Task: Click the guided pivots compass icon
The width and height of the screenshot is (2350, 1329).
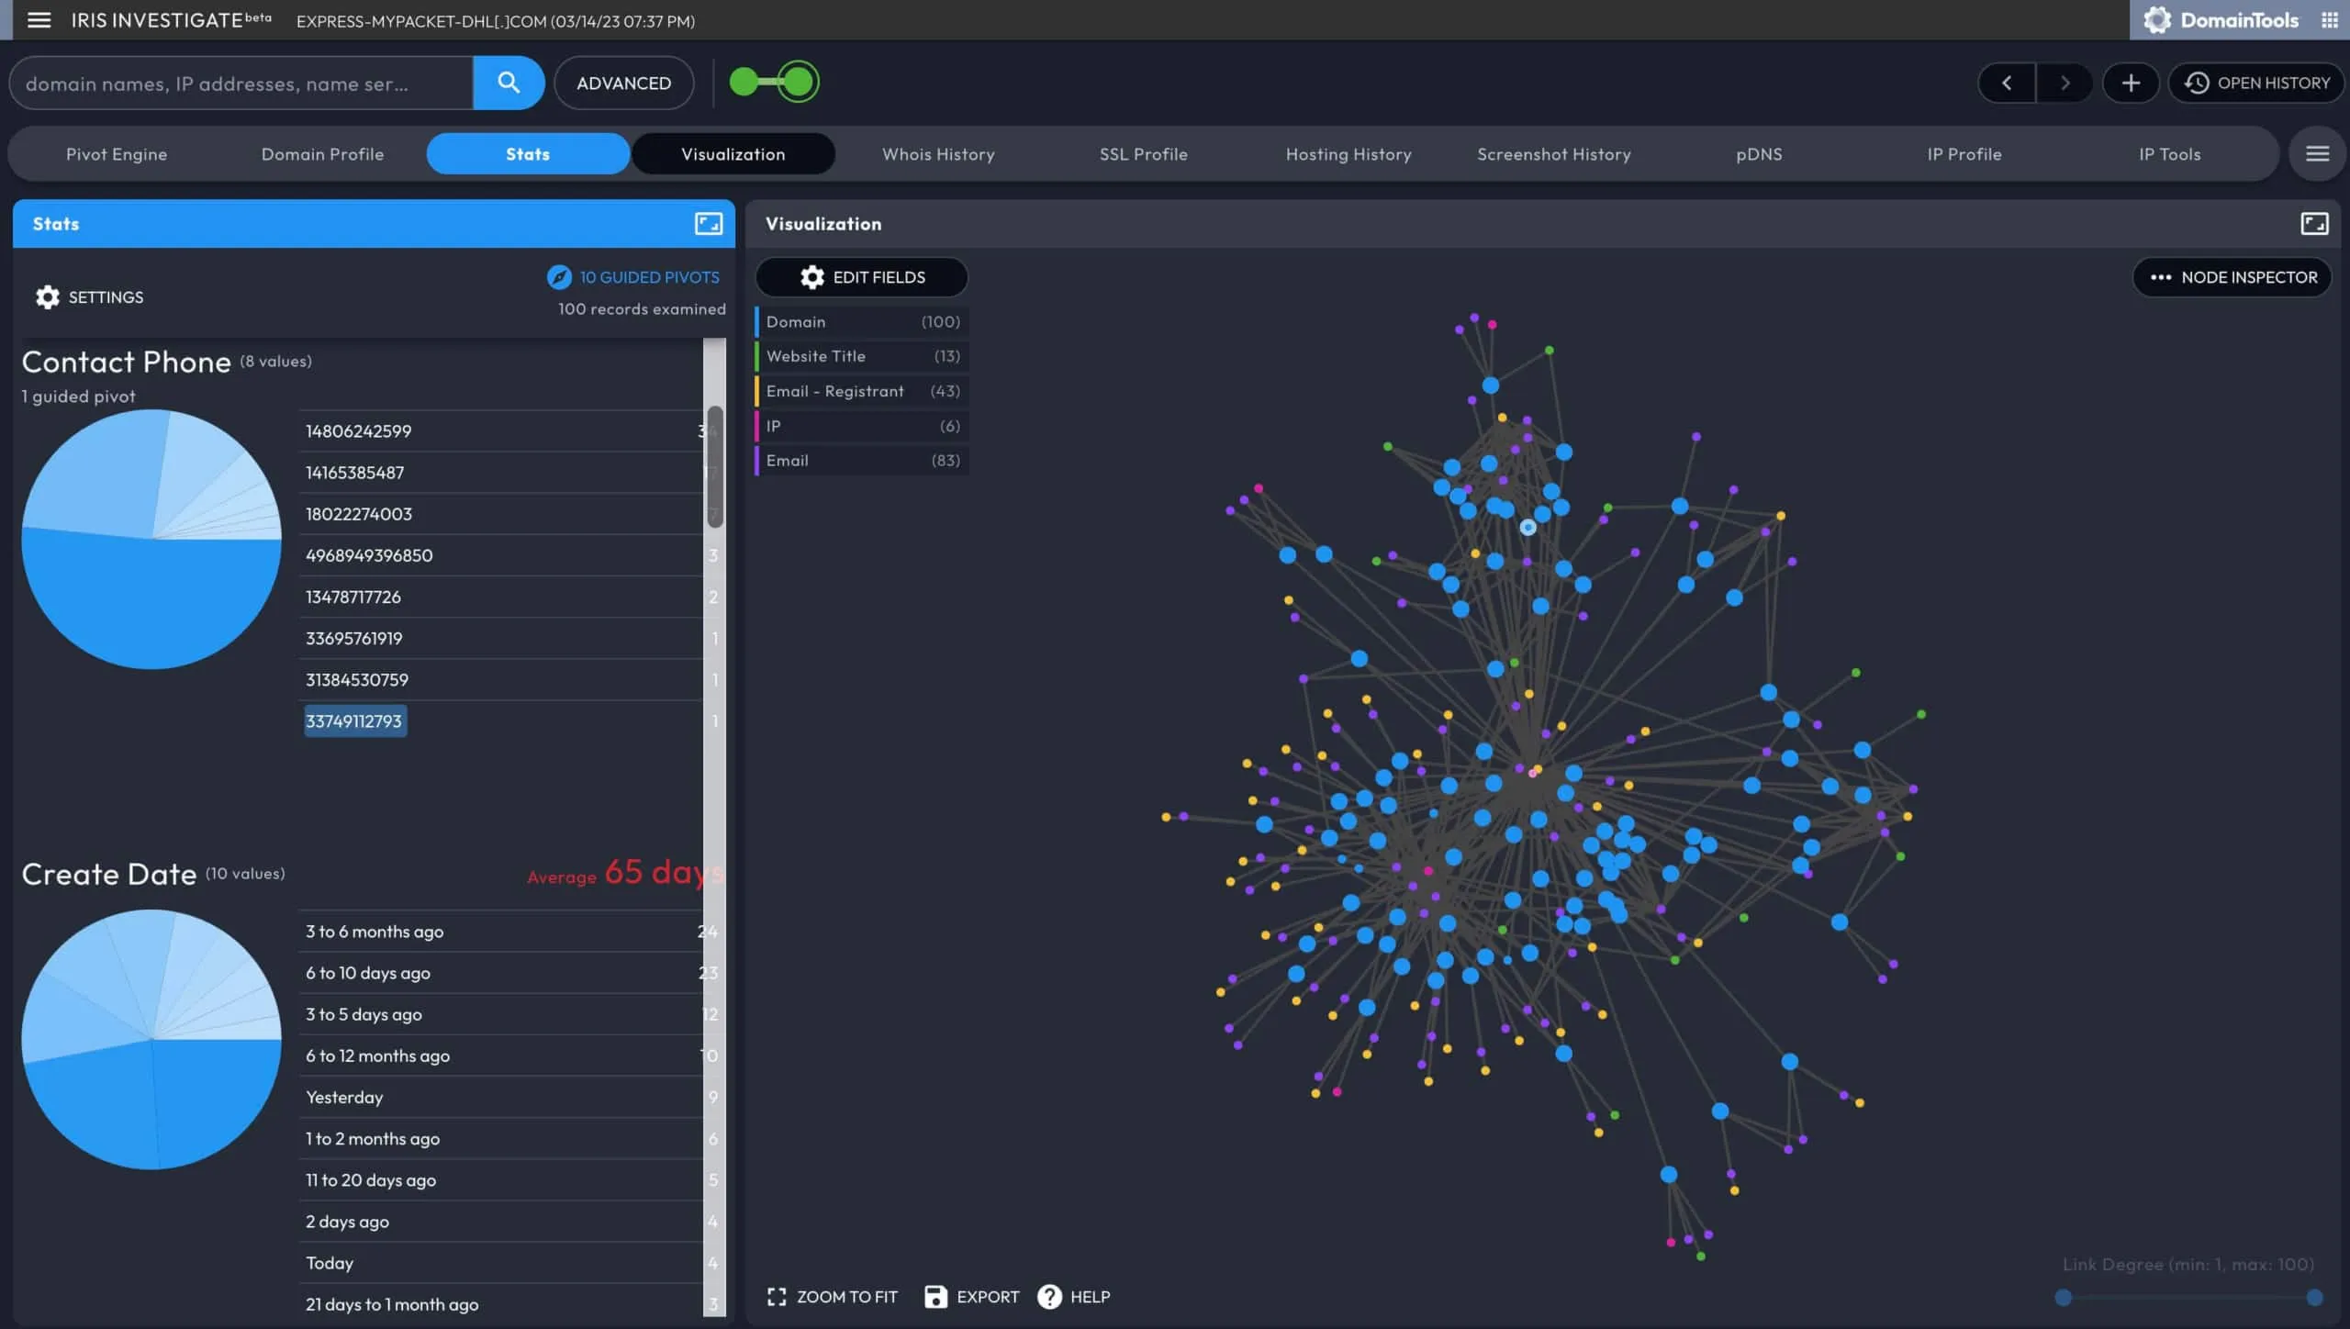Action: 559,277
